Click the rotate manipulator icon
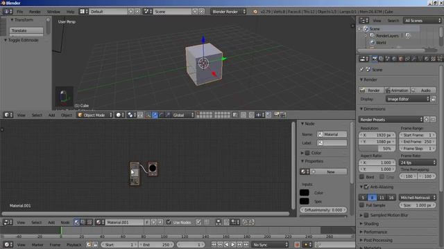 point(162,115)
